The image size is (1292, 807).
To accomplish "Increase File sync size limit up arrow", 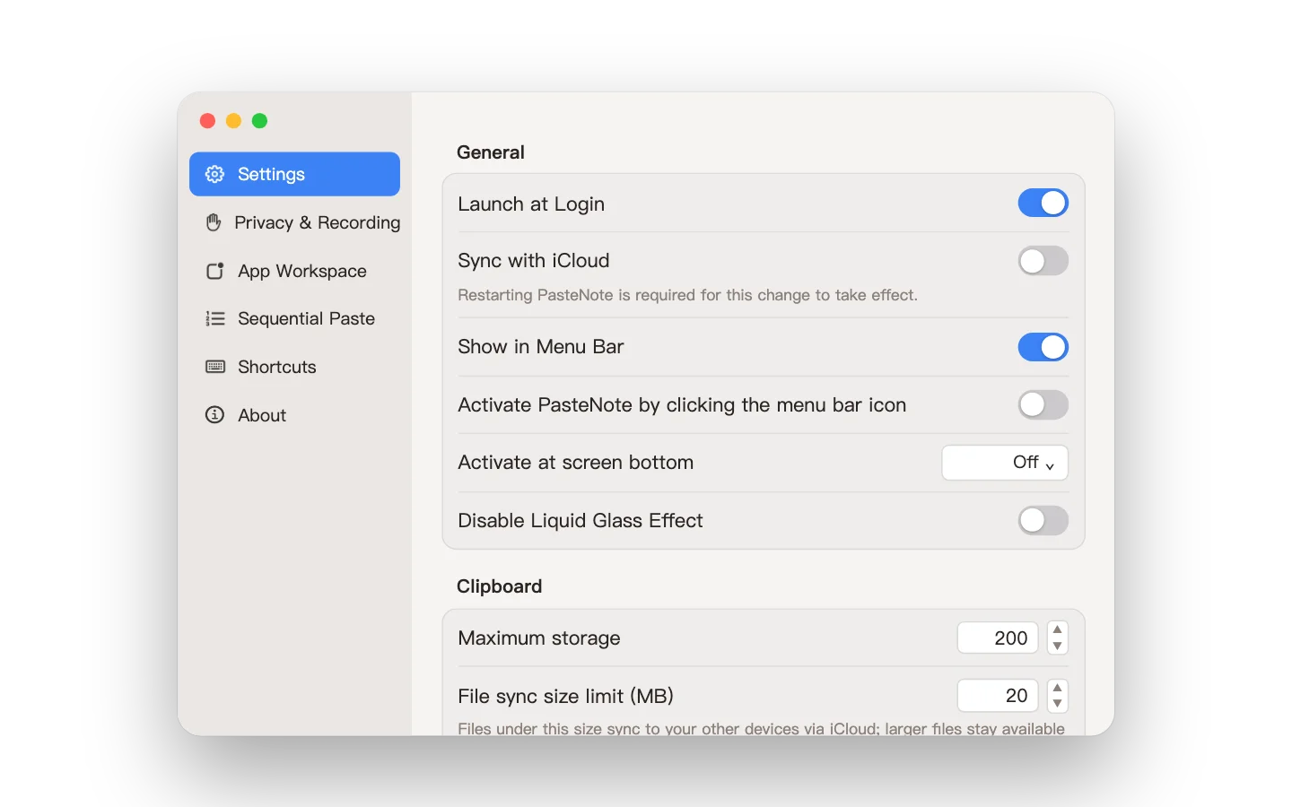I will tap(1058, 688).
